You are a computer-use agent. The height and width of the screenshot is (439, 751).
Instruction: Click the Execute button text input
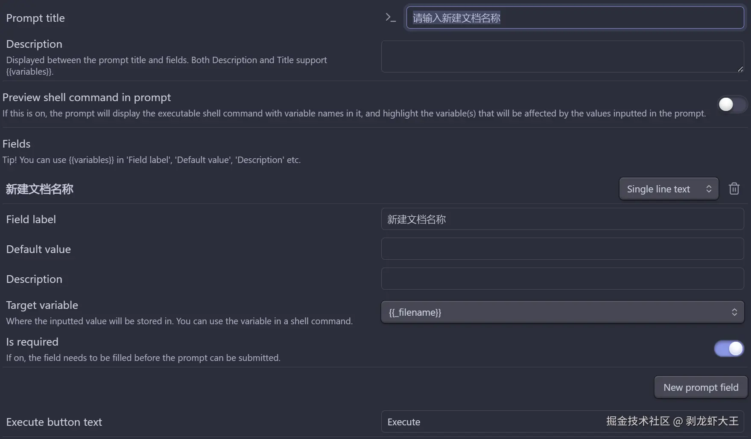[x=491, y=422]
